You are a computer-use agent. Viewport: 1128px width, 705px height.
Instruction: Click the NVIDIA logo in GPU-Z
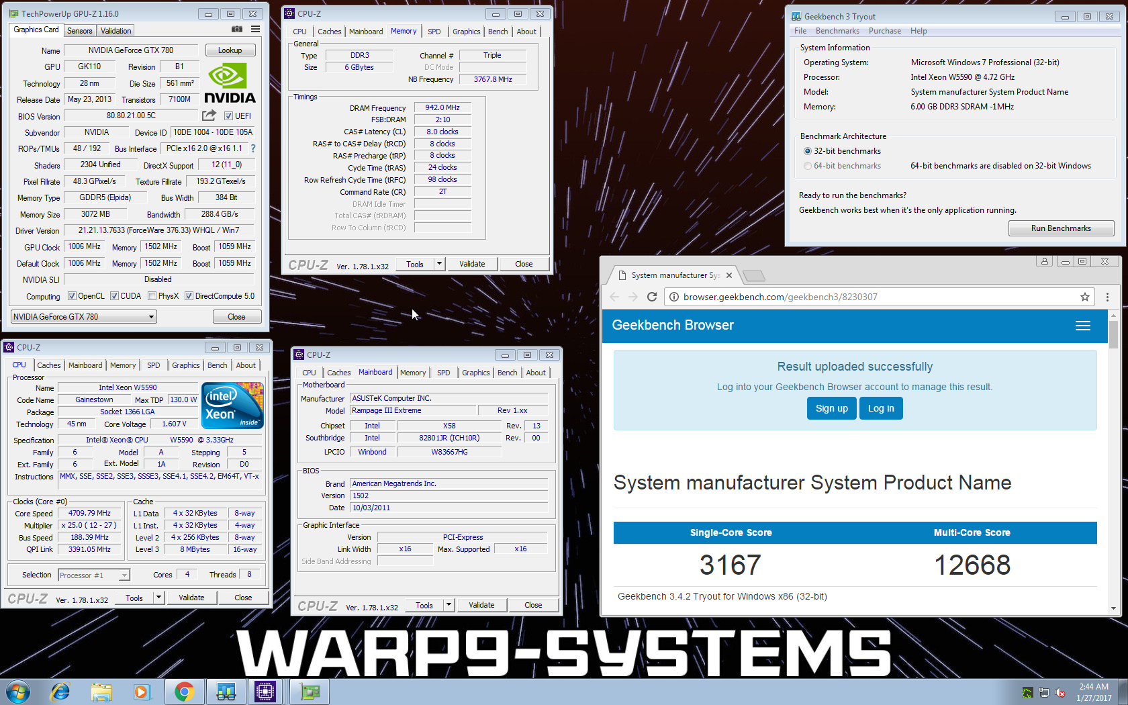230,83
